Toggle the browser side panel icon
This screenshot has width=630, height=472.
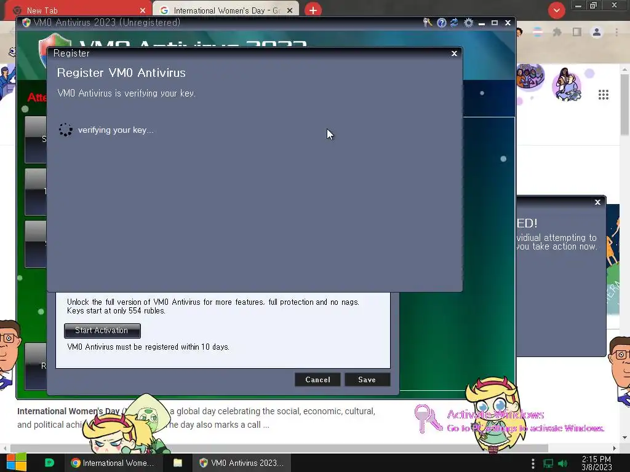click(x=577, y=32)
